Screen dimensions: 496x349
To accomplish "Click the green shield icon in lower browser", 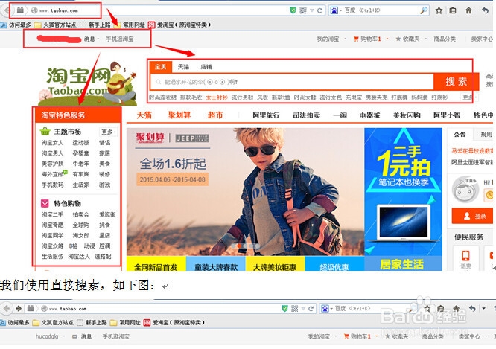I will [284, 309].
